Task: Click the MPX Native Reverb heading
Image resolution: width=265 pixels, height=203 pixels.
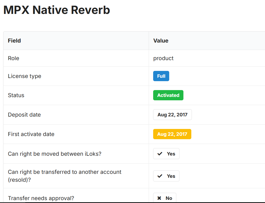Action: tap(57, 10)
